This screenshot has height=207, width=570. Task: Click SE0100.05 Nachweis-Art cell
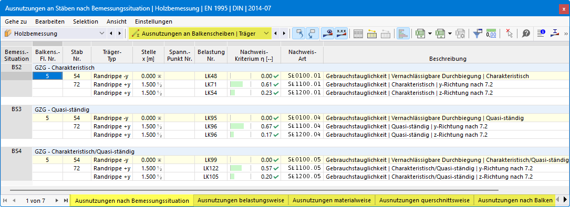(x=302, y=160)
